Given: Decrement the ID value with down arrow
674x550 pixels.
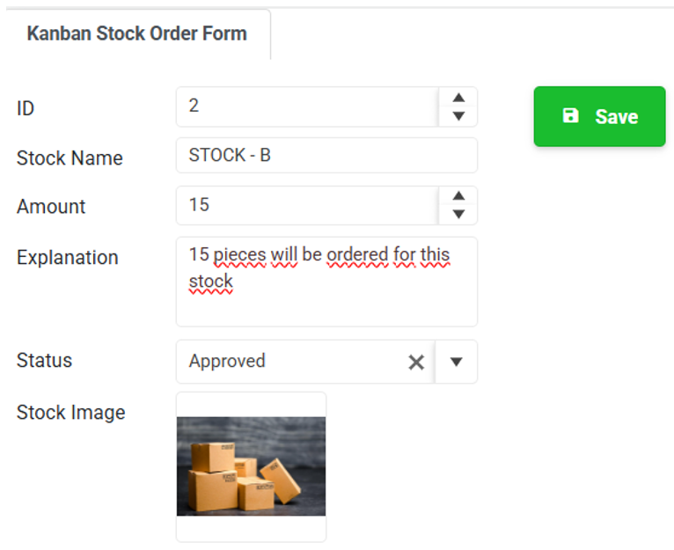Looking at the screenshot, I should (x=458, y=116).
